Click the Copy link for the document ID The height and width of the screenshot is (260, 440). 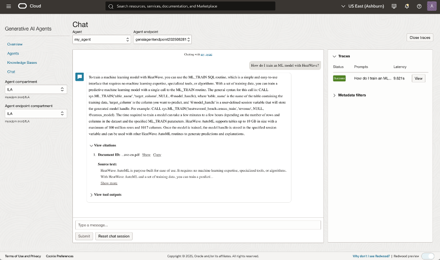[157, 155]
